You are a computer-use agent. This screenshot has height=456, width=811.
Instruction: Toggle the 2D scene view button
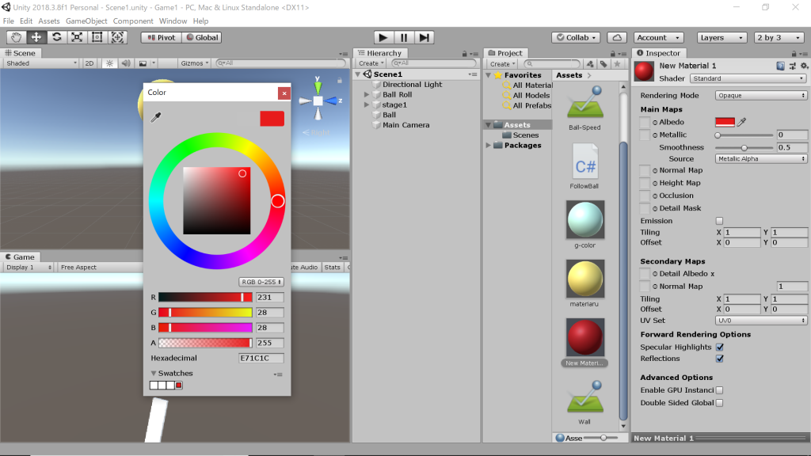click(x=89, y=63)
